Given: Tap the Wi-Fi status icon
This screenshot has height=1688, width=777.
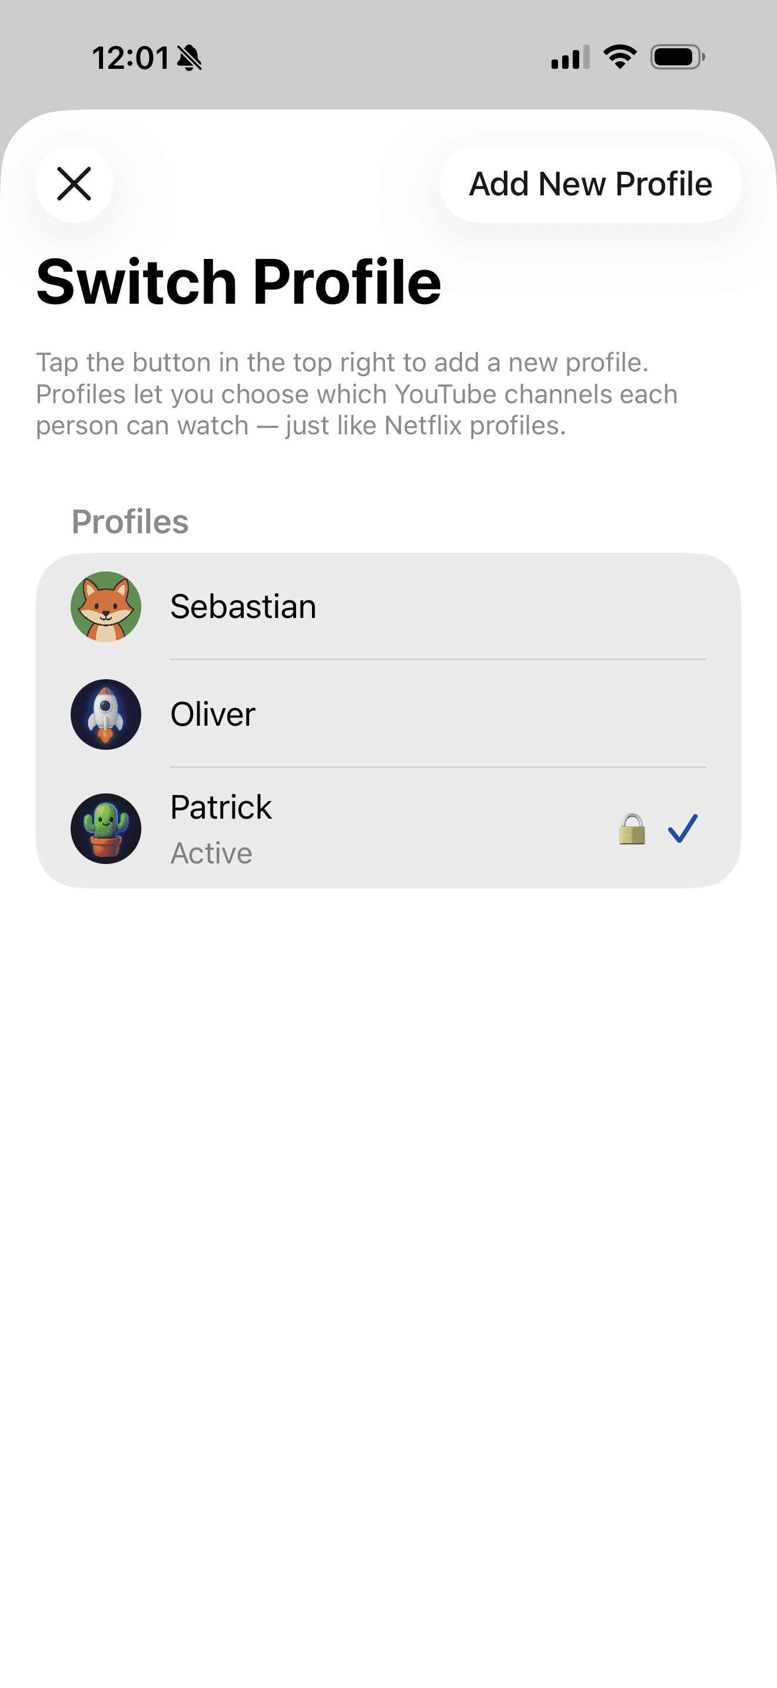Looking at the screenshot, I should [619, 58].
